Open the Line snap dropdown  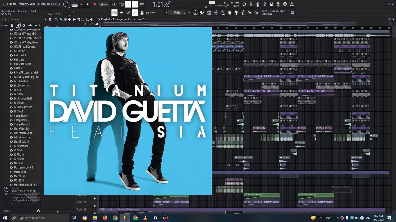pos(156,13)
